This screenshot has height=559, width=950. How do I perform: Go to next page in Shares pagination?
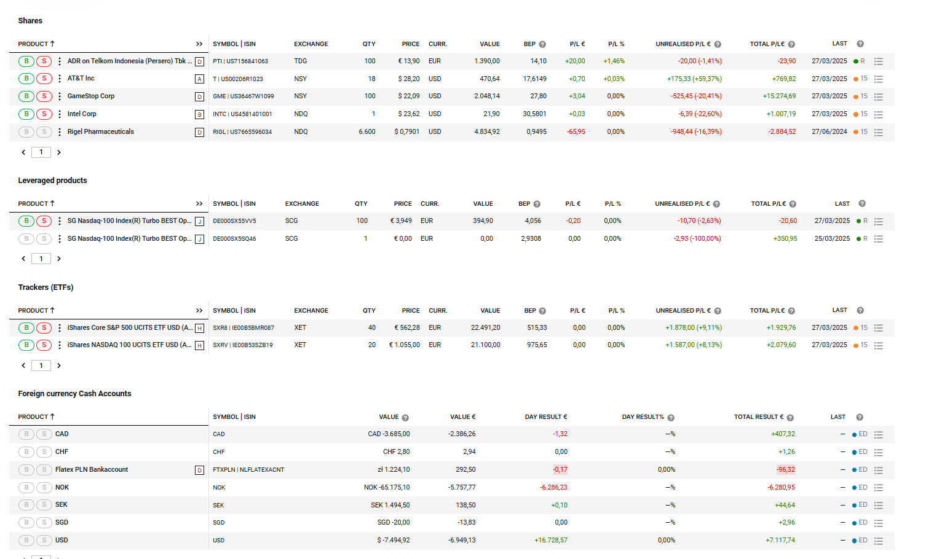pyautogui.click(x=59, y=152)
